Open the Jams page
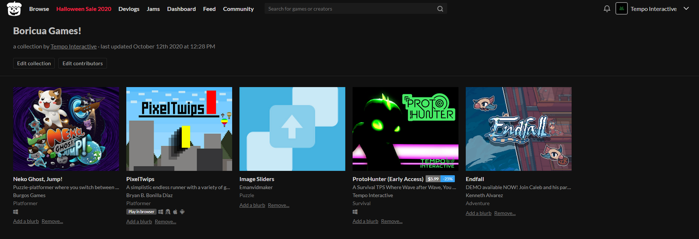The width and height of the screenshot is (699, 239). click(x=153, y=9)
